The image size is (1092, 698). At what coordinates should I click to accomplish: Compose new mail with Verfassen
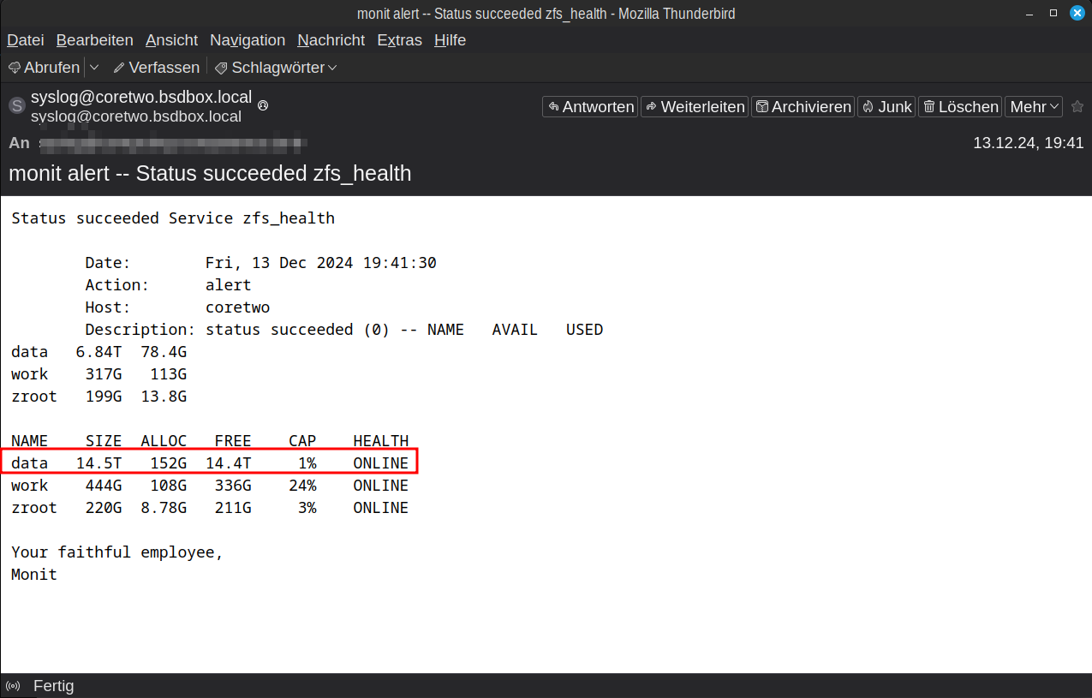click(x=157, y=68)
